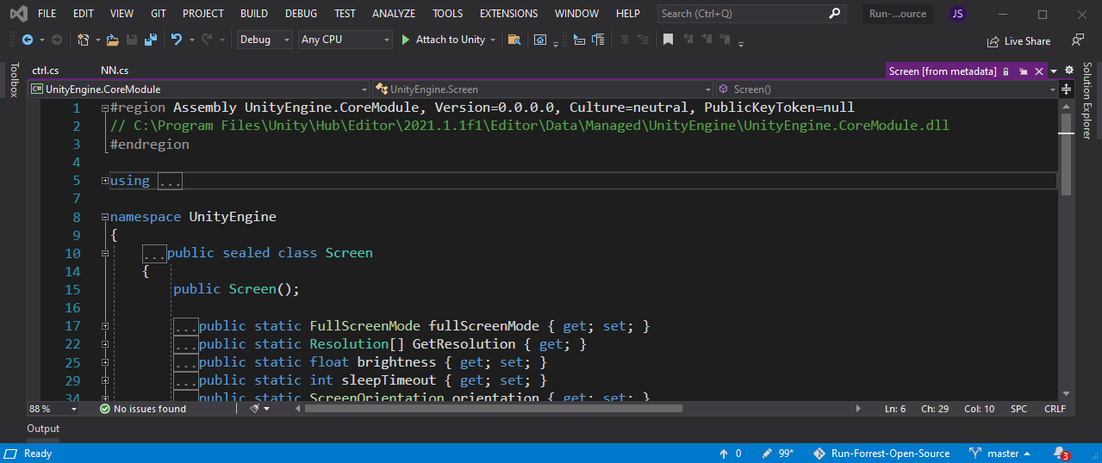Click the search magnifier icon
The width and height of the screenshot is (1102, 463).
pos(834,14)
